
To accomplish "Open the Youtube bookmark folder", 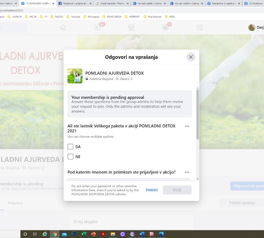I will tap(73, 17).
